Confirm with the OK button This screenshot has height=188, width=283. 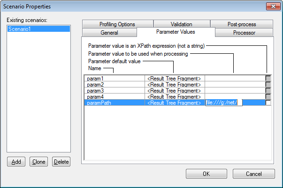pos(206,174)
